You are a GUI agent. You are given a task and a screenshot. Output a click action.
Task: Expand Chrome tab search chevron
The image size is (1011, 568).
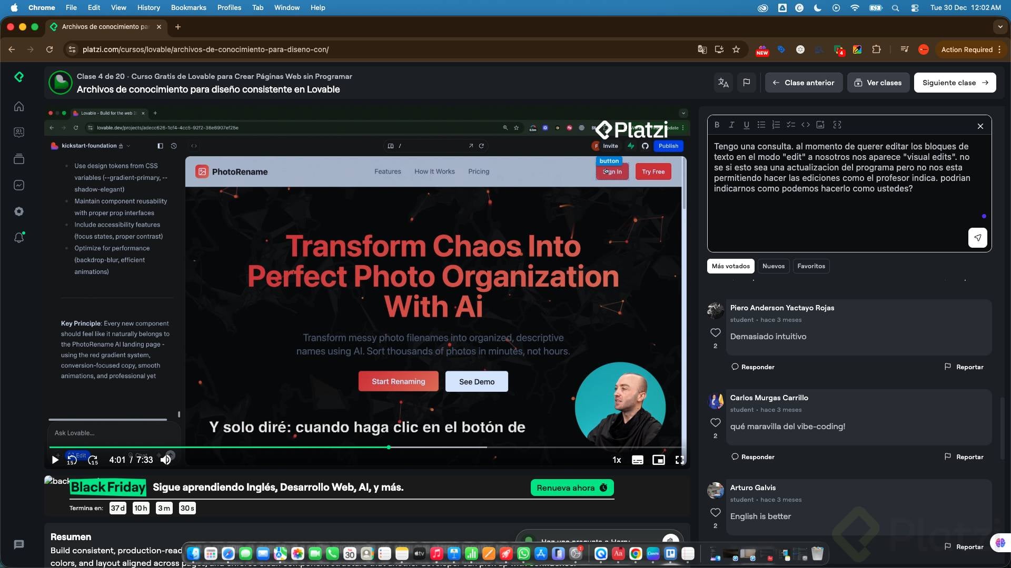click(1000, 26)
